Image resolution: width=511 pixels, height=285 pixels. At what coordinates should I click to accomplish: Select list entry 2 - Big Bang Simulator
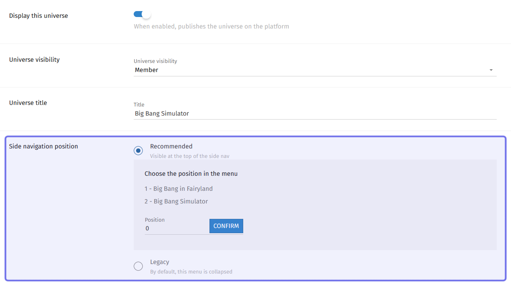[x=176, y=201]
